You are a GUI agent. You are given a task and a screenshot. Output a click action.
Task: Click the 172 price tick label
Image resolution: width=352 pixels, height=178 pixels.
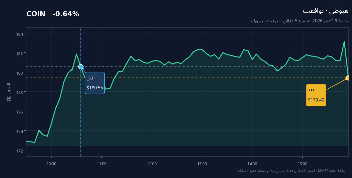click(19, 151)
